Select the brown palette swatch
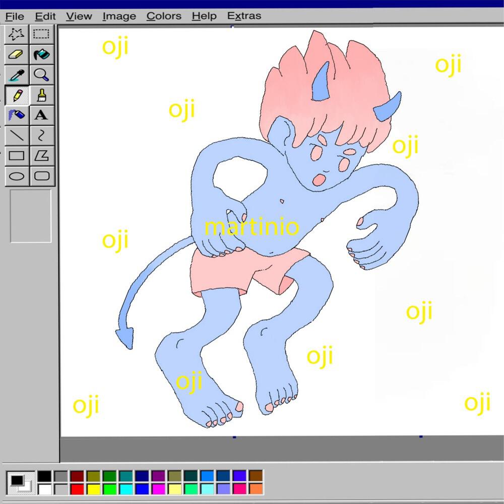The image size is (504, 504). 256,476
